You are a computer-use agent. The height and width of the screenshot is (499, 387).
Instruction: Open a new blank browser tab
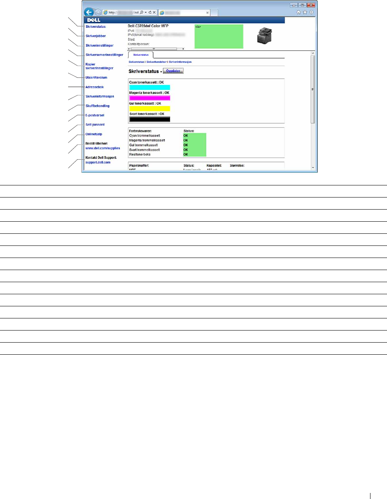pyautogui.click(x=214, y=13)
